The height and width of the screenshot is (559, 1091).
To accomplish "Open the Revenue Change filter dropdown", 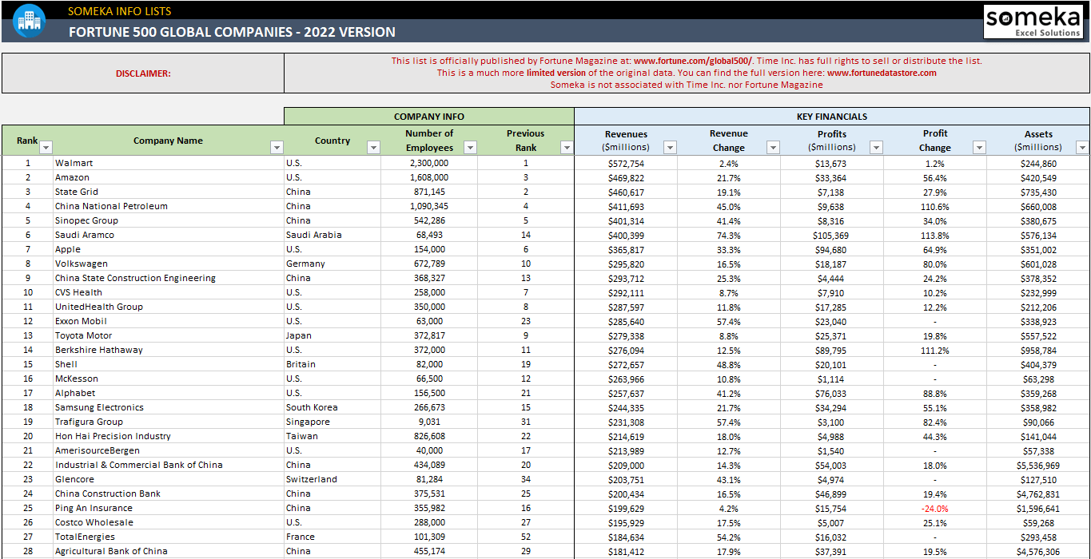I will (772, 148).
